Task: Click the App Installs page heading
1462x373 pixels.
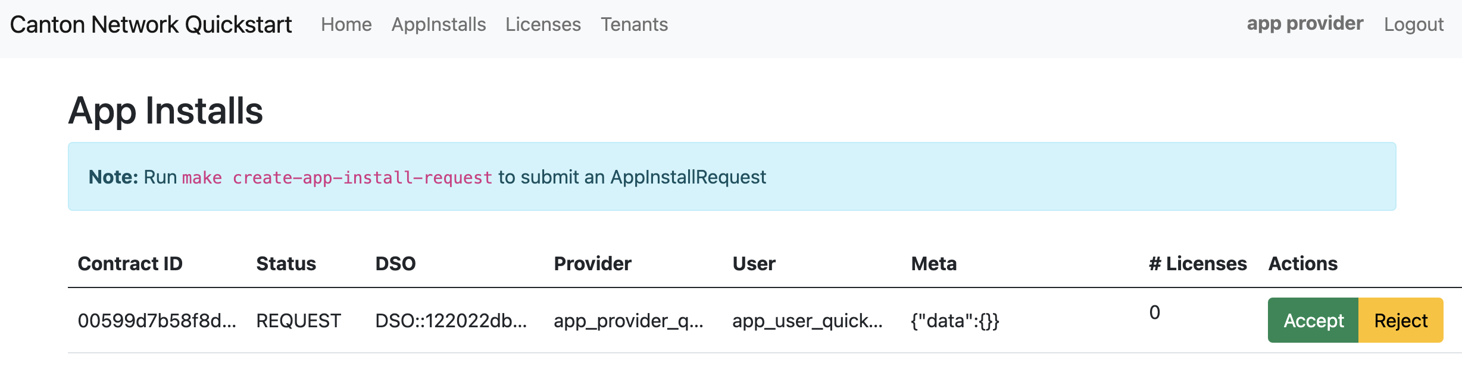Action: (165, 111)
